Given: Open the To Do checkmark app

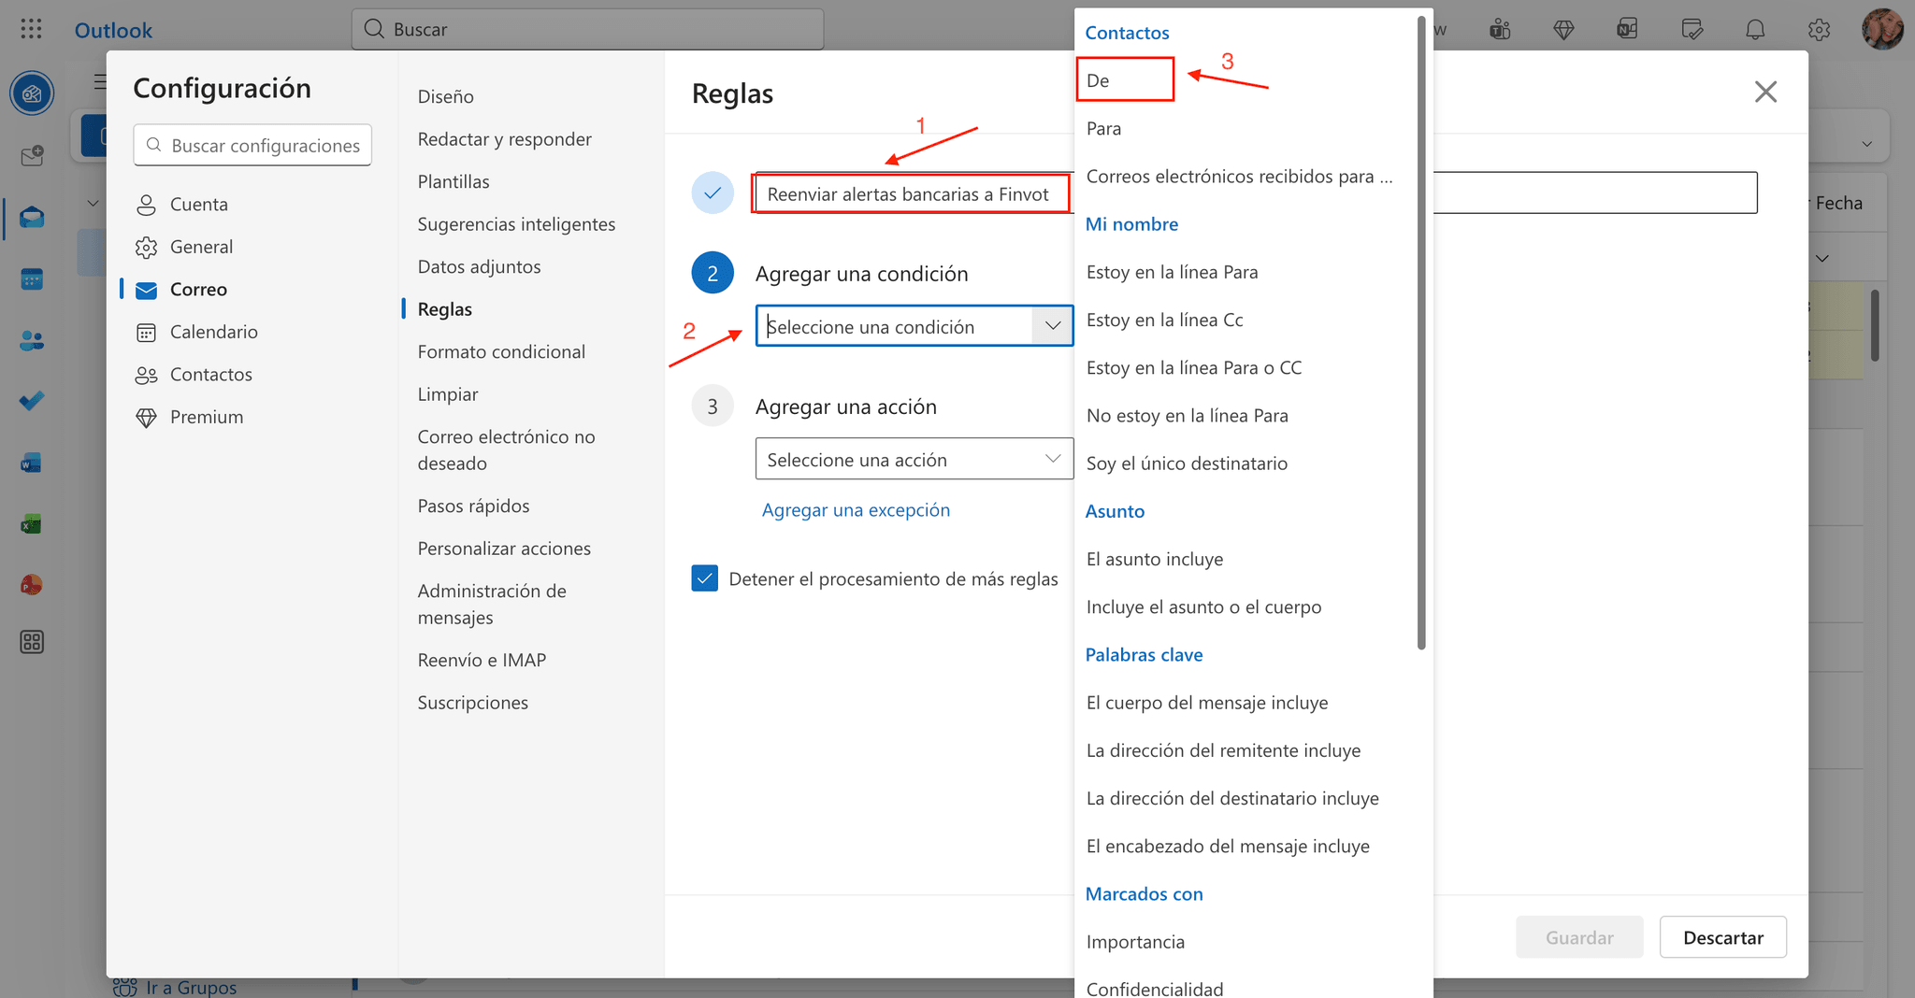Looking at the screenshot, I should click(32, 401).
